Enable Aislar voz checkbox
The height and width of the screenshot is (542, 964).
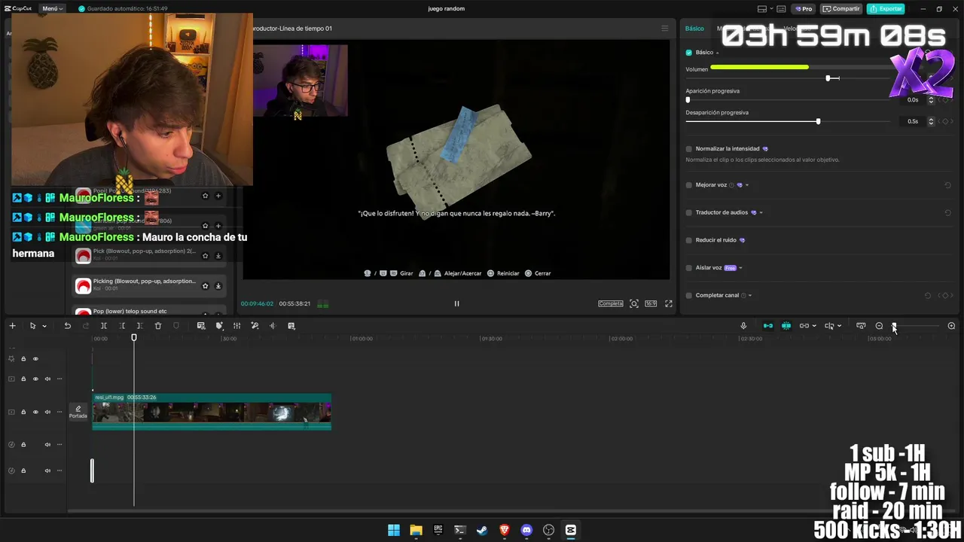coord(688,268)
